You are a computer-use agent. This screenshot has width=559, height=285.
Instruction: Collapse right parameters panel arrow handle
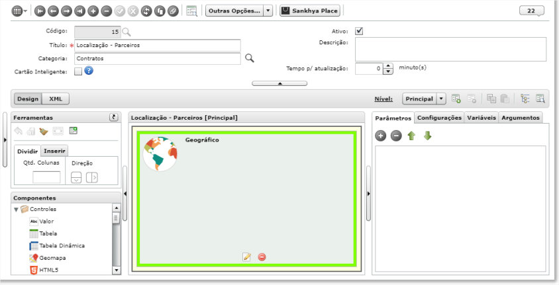point(368,194)
